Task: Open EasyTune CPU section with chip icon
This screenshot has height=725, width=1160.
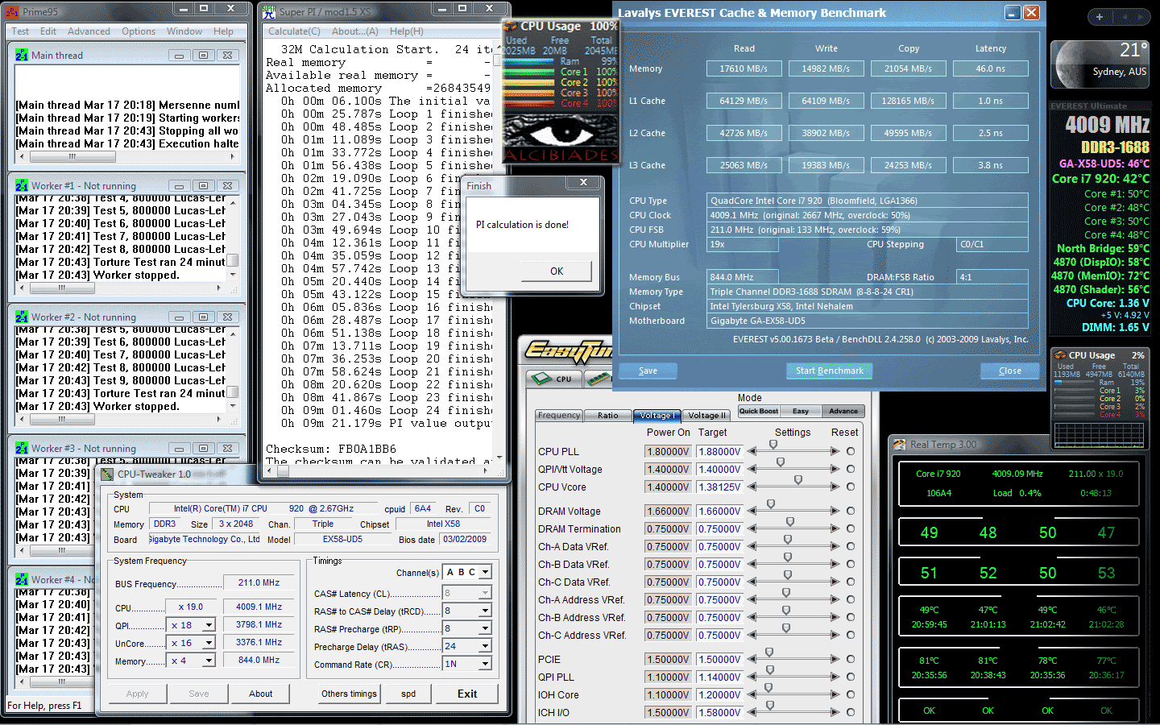Action: click(x=554, y=378)
